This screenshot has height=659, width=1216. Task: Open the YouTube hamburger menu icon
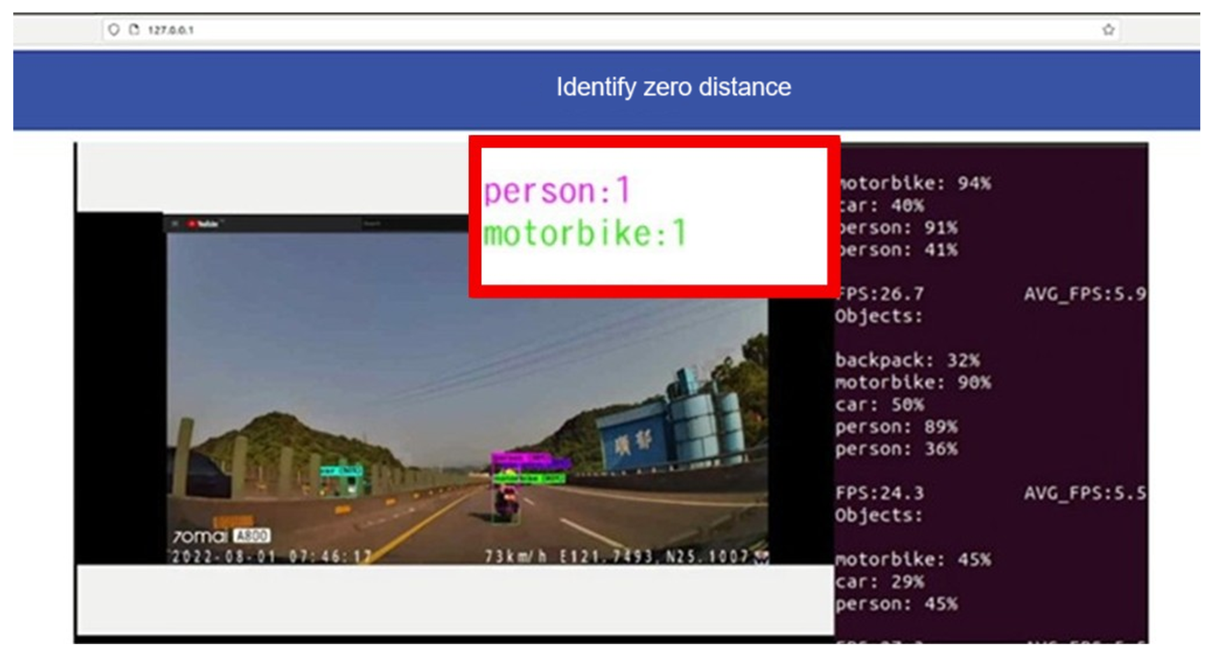(175, 224)
